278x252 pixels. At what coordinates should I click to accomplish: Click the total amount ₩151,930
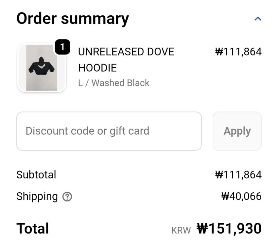click(229, 229)
